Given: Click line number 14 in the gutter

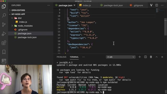Looking at the screenshot, I should [59, 28].
